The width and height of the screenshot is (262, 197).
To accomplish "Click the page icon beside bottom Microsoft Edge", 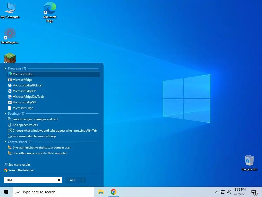I will (10, 108).
